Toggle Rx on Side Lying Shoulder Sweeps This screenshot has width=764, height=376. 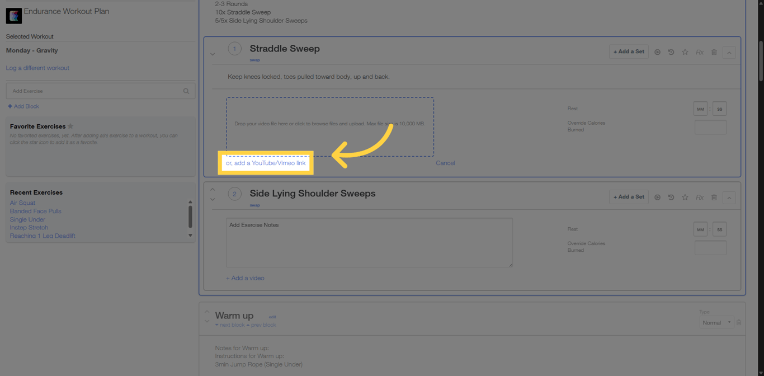point(700,198)
